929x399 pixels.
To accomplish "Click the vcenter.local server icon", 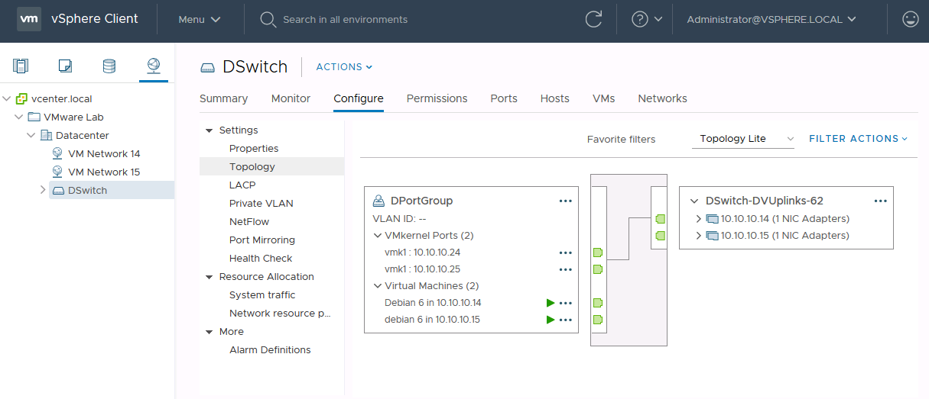I will coord(21,99).
